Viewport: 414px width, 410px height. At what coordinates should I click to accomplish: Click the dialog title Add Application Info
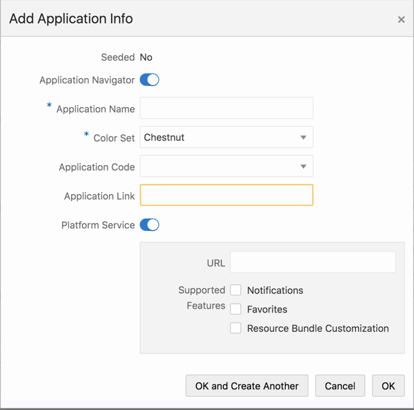tap(71, 19)
